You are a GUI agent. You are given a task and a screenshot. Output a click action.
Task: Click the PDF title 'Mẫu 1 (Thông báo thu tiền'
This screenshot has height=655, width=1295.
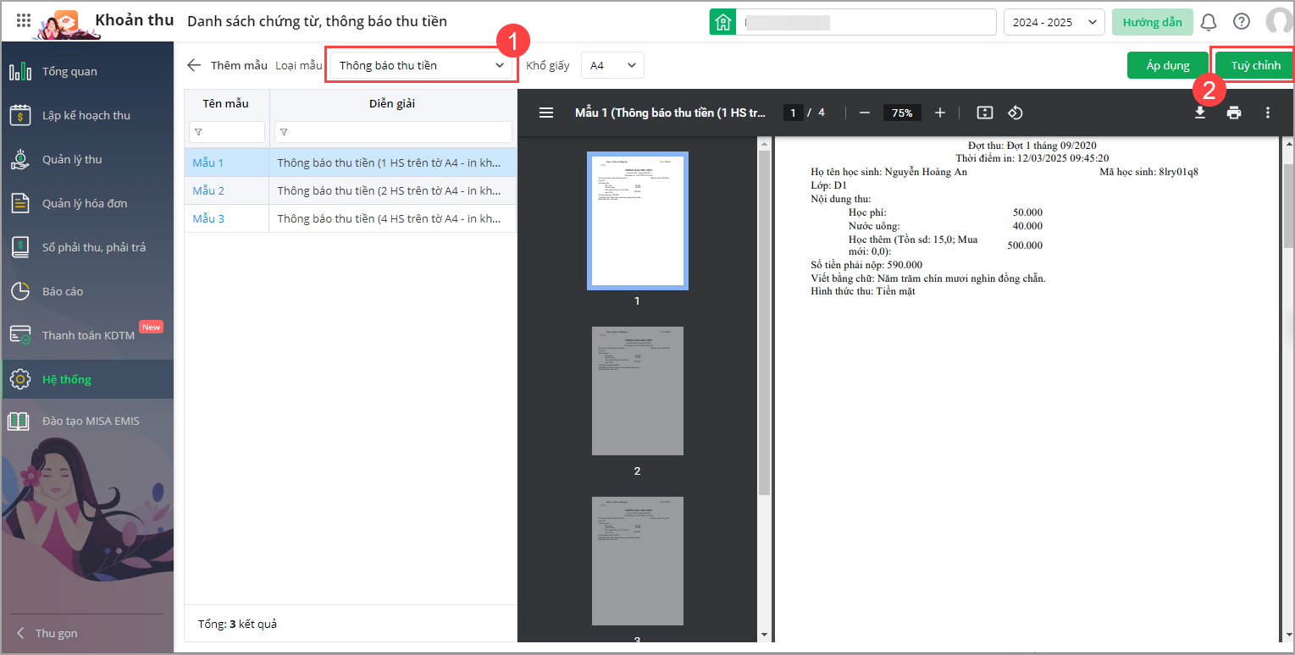671,113
